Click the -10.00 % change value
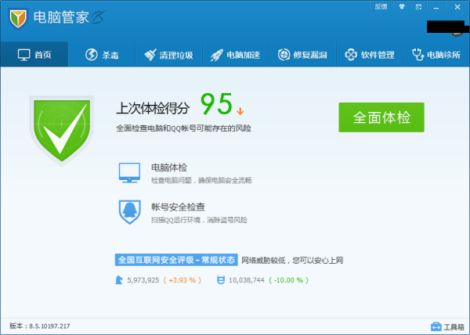This screenshot has height=335, width=470. 288,280
